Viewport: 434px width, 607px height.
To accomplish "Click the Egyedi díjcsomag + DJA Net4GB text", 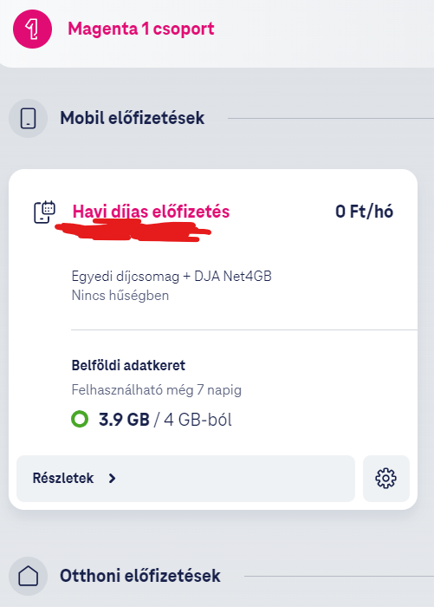I will (x=172, y=277).
